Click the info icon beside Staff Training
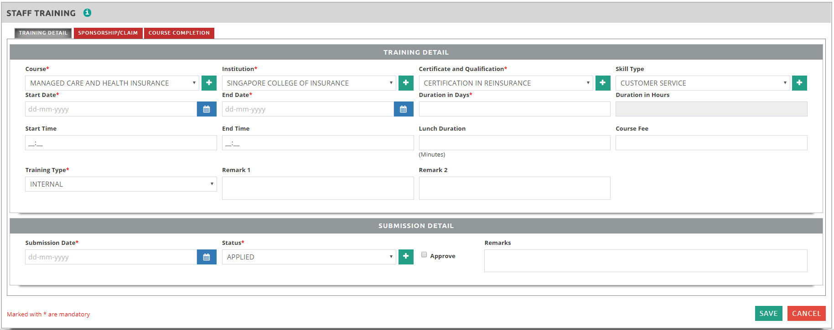 point(87,13)
